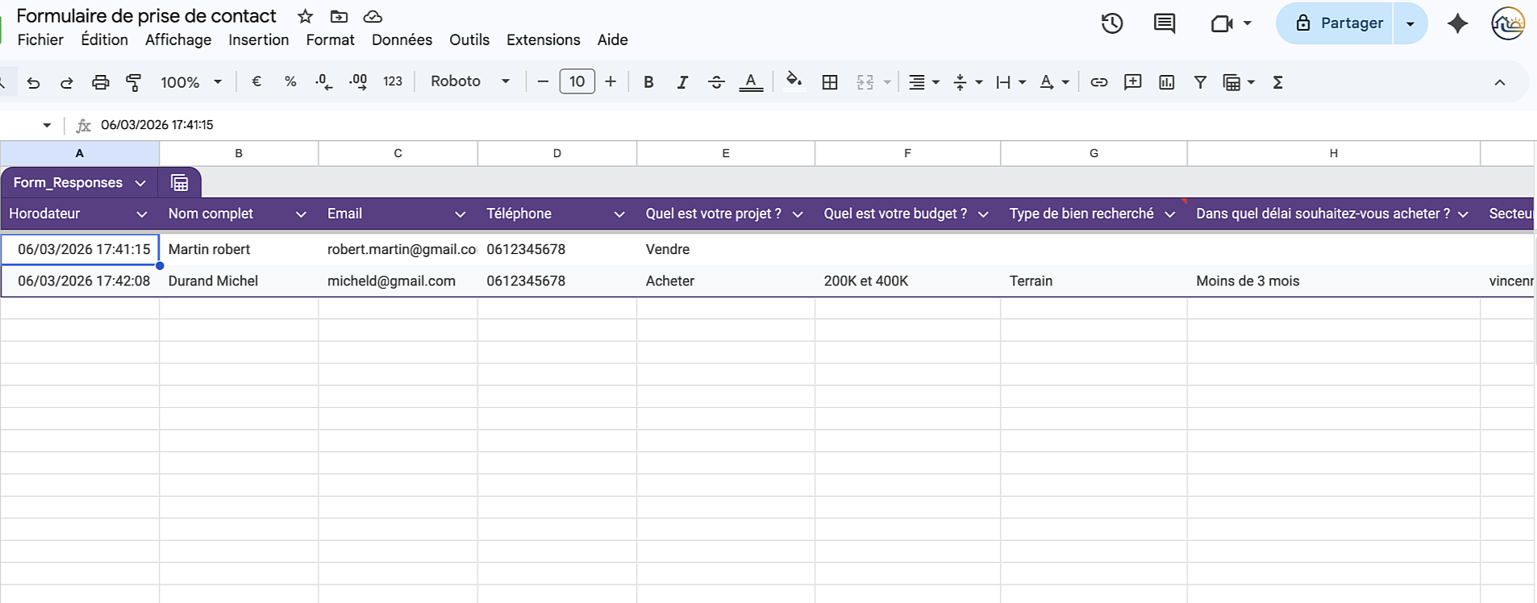1537x603 pixels.
Task: Click the print icon in toolbar
Action: [100, 82]
